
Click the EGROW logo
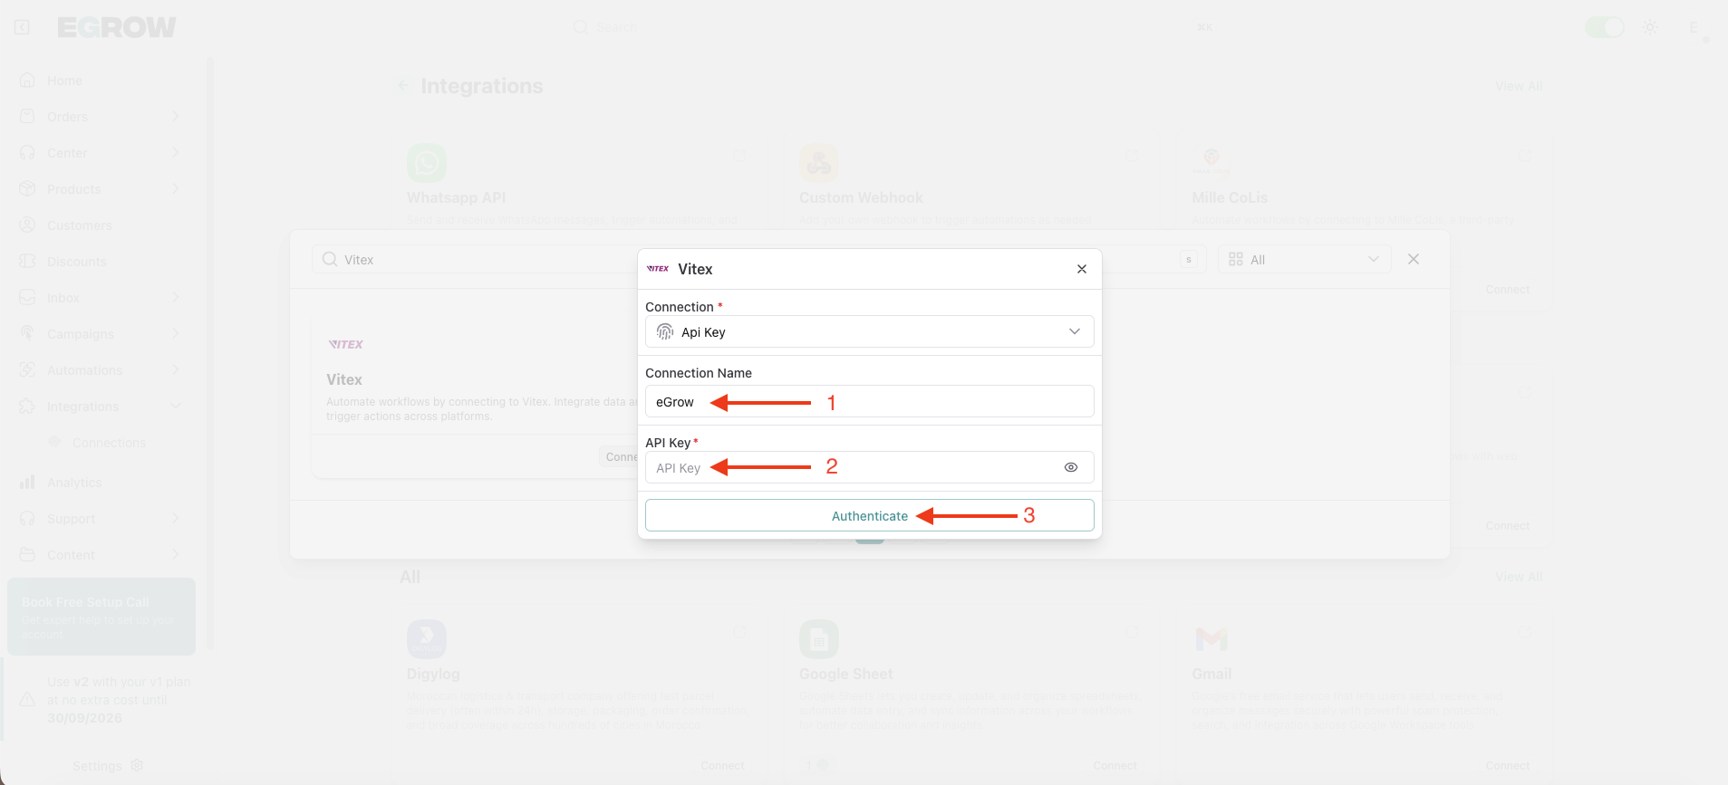(117, 28)
